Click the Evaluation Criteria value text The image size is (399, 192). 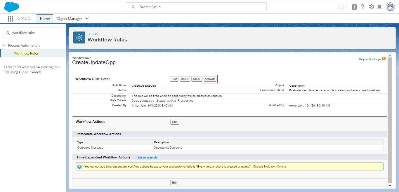point(334,90)
